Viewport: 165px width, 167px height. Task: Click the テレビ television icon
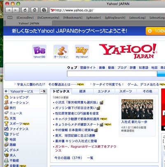click(6, 134)
